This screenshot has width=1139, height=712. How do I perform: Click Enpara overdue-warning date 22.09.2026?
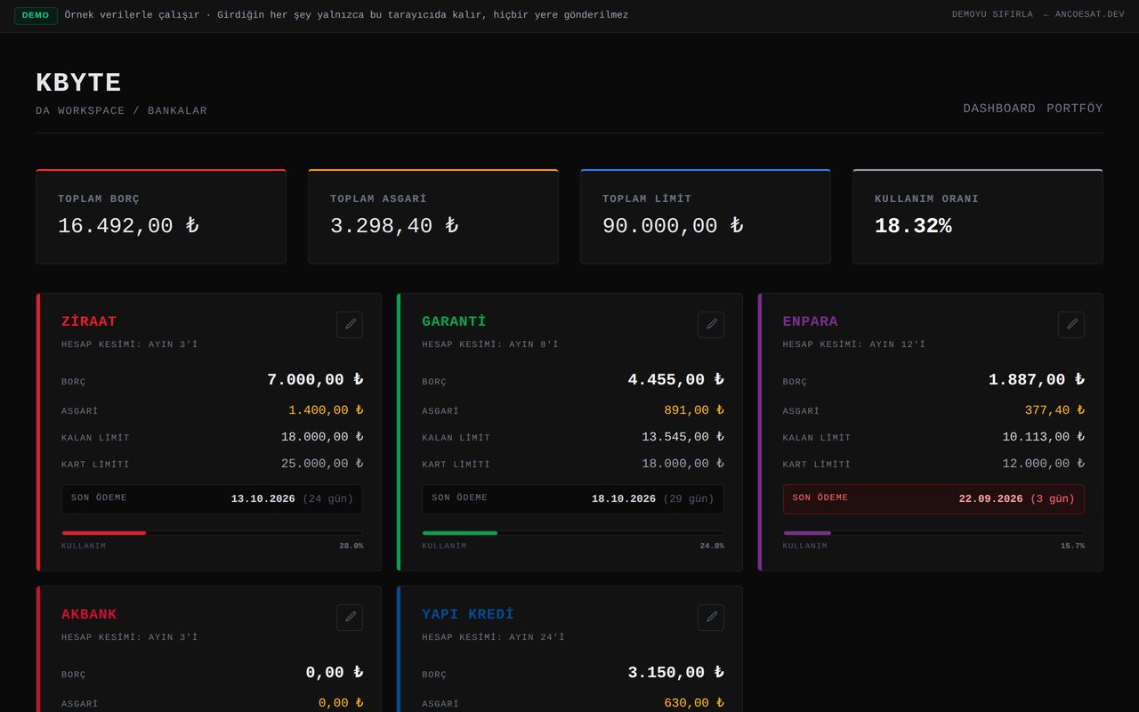click(x=991, y=499)
